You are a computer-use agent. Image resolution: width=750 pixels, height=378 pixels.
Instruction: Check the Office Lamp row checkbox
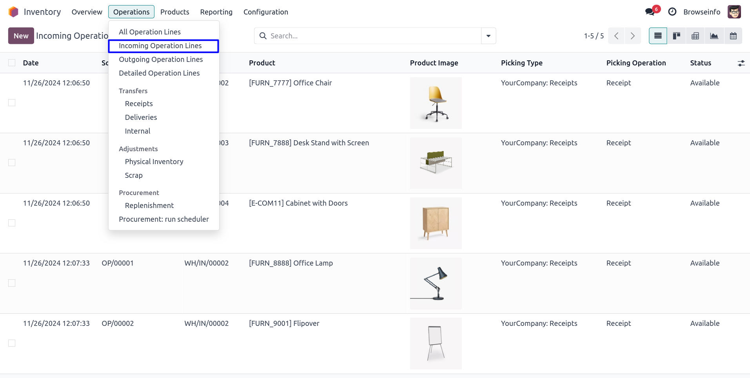coord(12,283)
